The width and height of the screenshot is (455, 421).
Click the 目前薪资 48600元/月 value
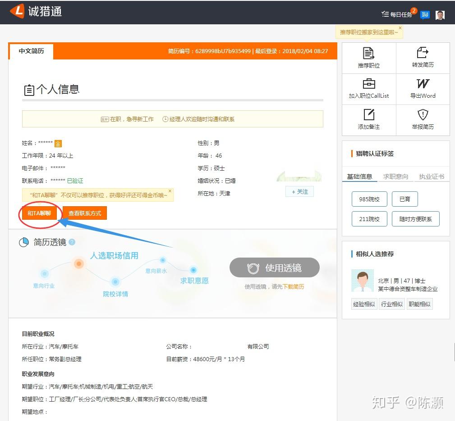pos(219,359)
